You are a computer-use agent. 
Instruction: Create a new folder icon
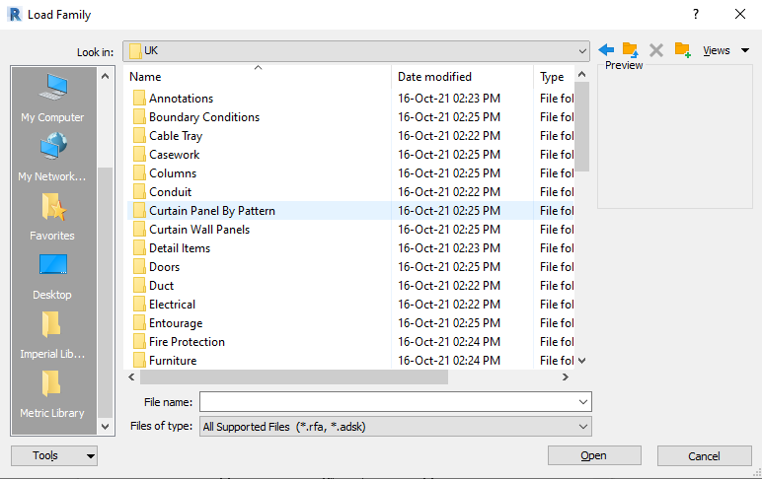[x=682, y=50]
